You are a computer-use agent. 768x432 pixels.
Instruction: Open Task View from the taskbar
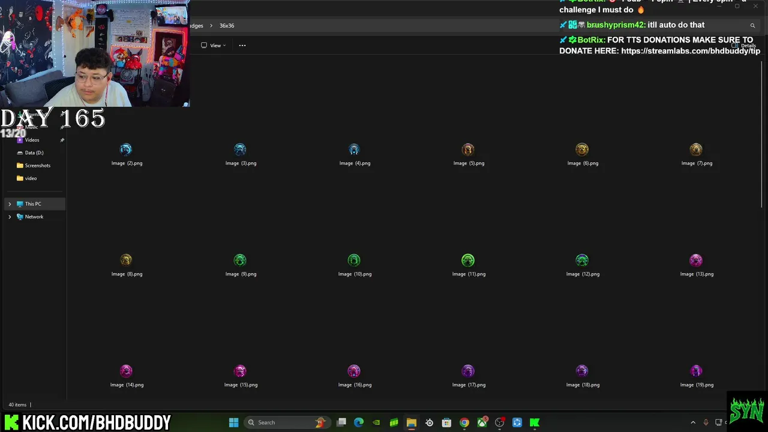coord(341,422)
